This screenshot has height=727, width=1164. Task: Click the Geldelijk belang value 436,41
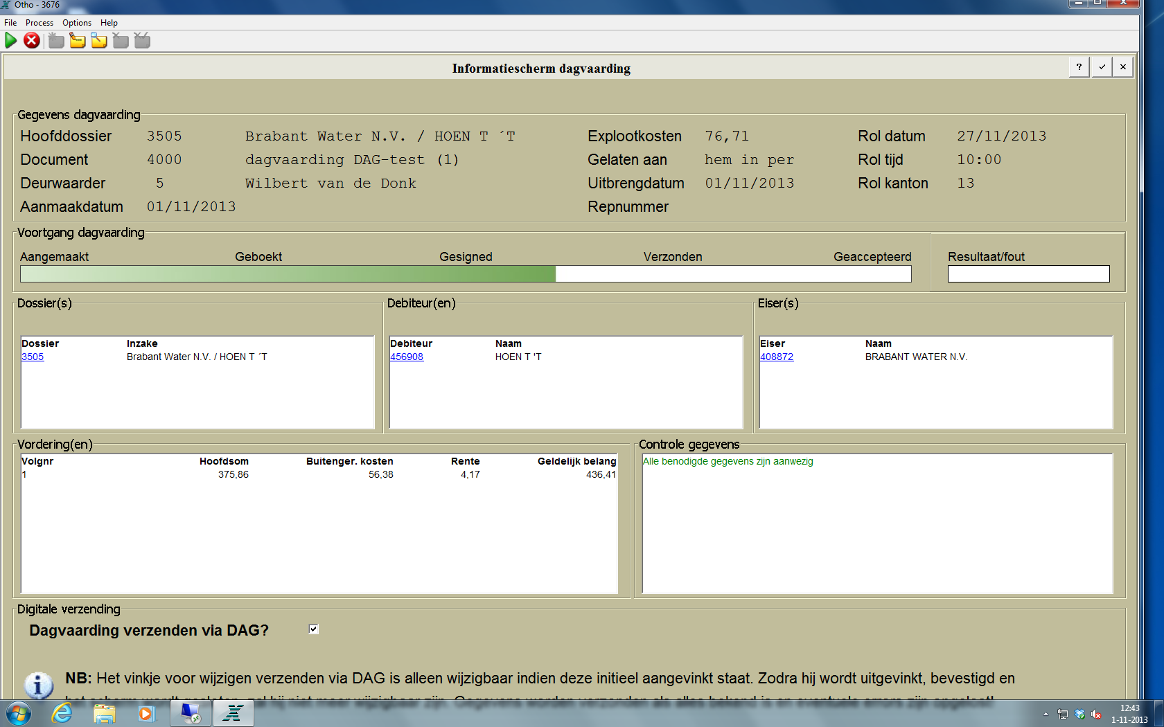pyautogui.click(x=601, y=474)
